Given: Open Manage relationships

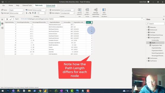Looking at the screenshot, I should (96, 12).
